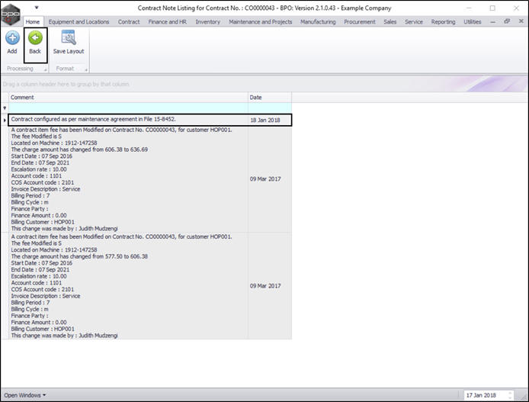Click the filter row indicator icon
Screen dimensions: 529x402
5,108
